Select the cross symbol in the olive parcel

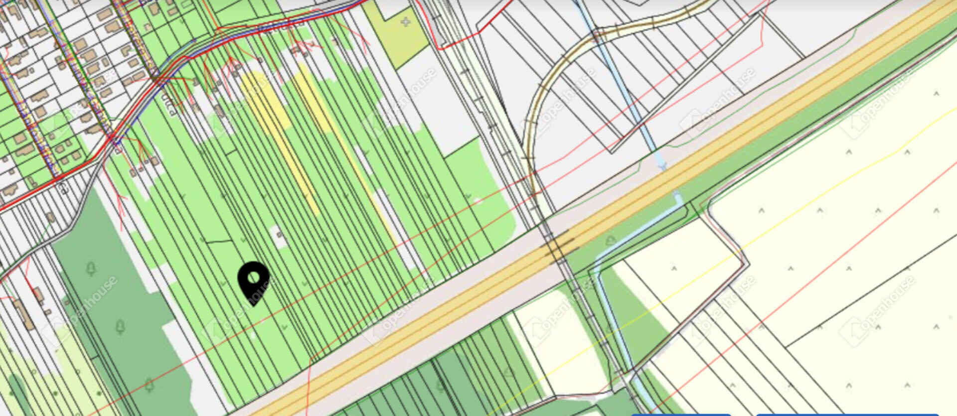[406, 22]
